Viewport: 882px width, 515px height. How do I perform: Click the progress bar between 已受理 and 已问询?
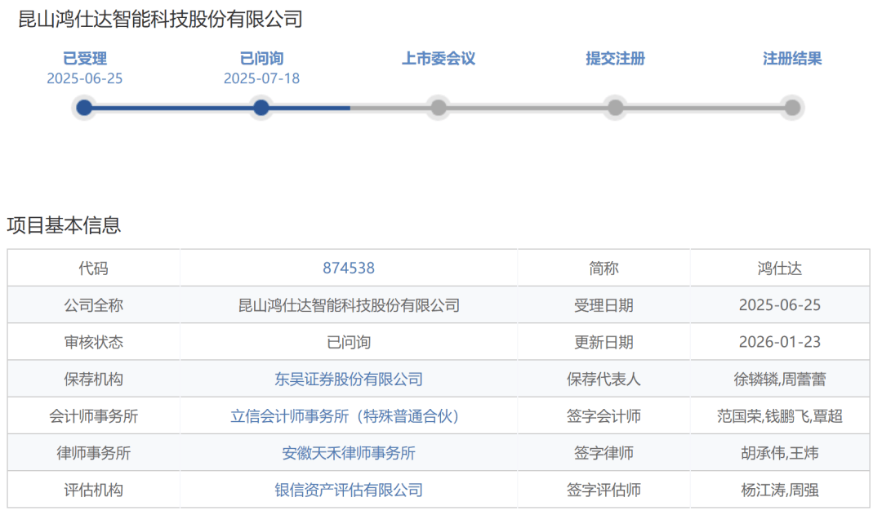(x=172, y=108)
